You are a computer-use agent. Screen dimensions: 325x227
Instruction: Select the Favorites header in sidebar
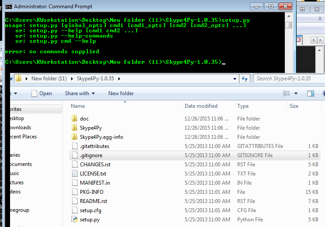[36, 109]
